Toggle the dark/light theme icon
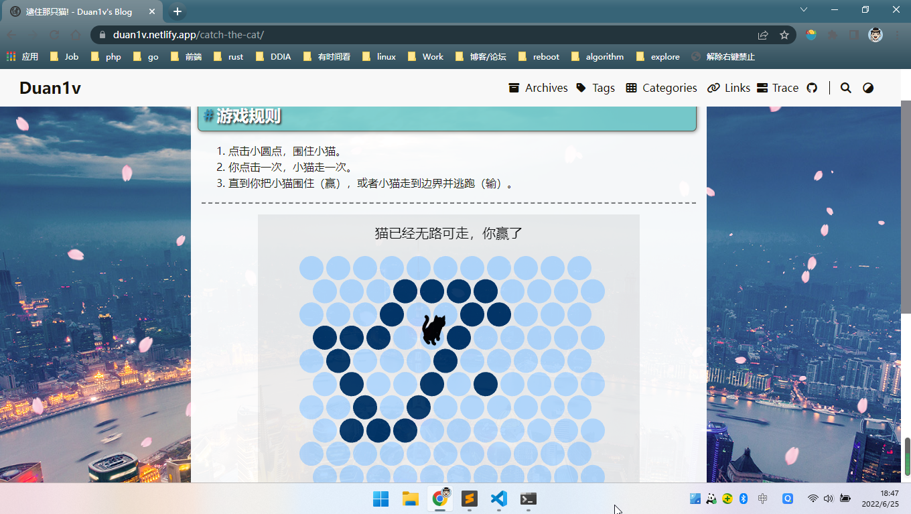The image size is (911, 514). tap(868, 88)
